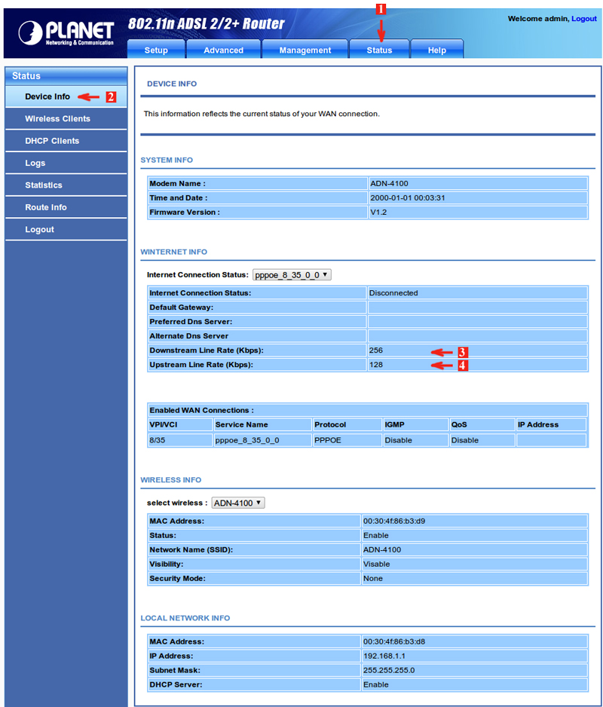Click the Service Name column header

pyautogui.click(x=241, y=425)
